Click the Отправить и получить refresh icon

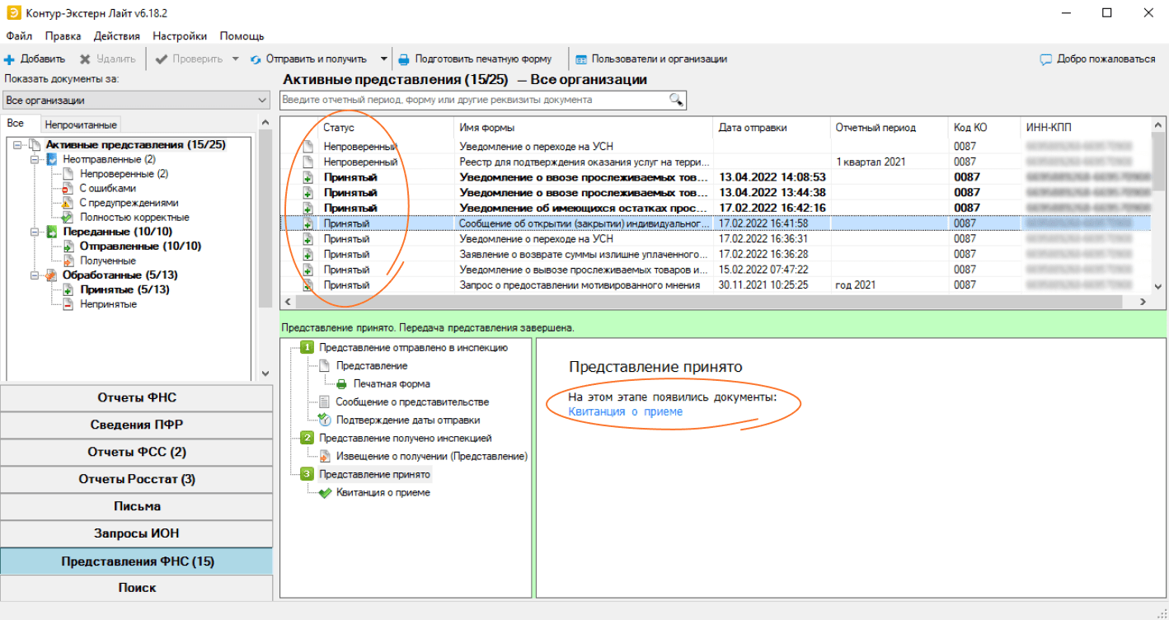tap(256, 59)
